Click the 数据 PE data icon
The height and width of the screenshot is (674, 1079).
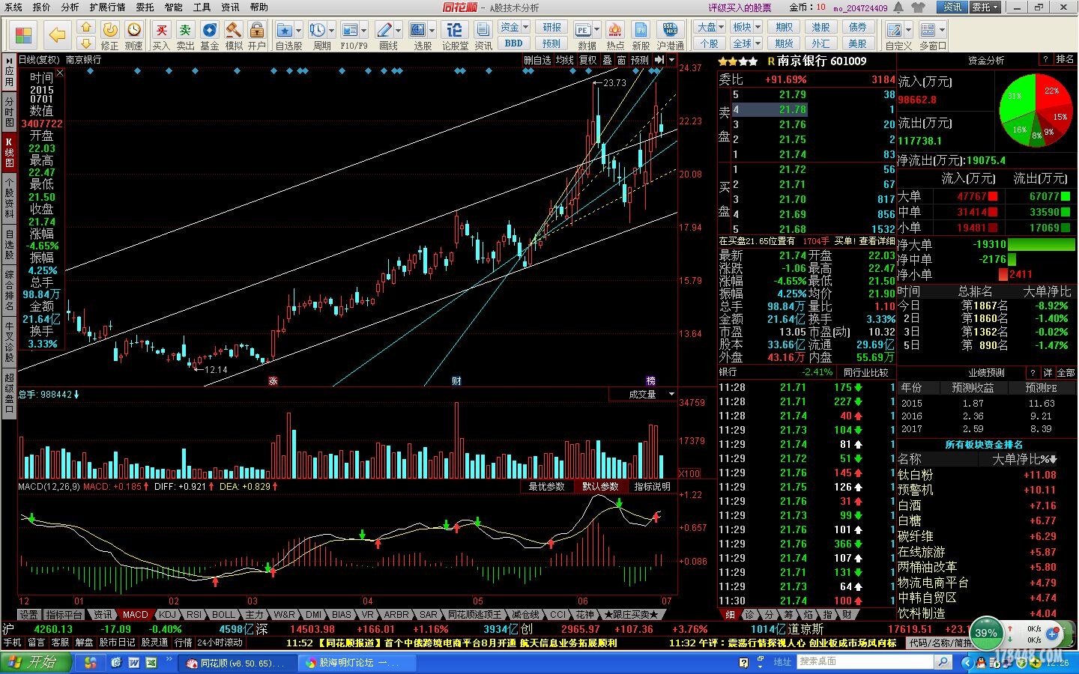[x=583, y=30]
